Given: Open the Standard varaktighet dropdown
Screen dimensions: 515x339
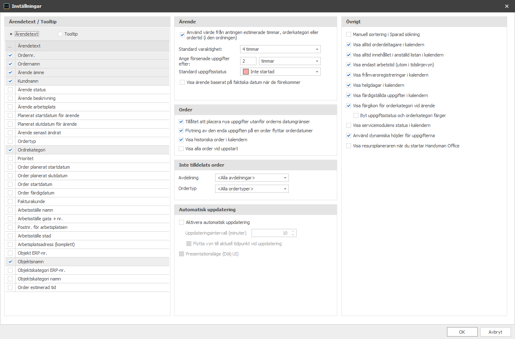Looking at the screenshot, I should 281,49.
